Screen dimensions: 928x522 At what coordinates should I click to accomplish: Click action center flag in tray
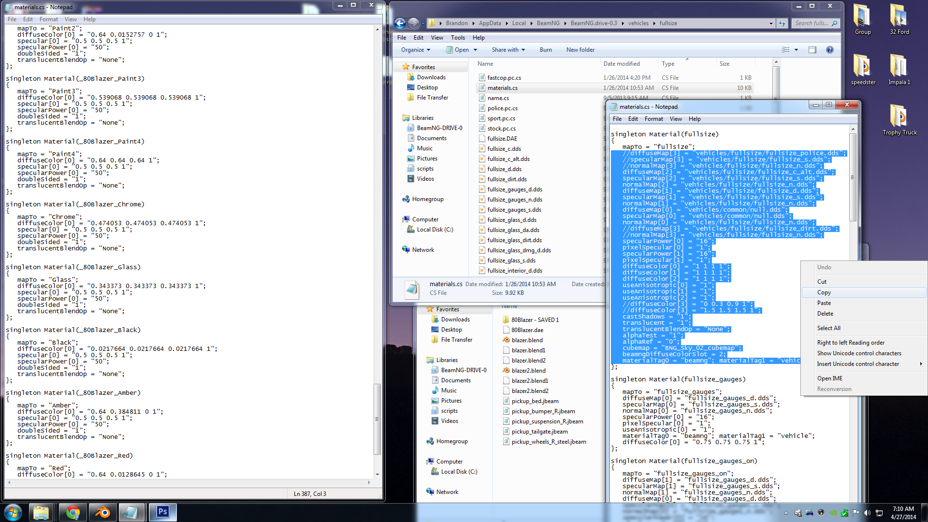(856, 513)
